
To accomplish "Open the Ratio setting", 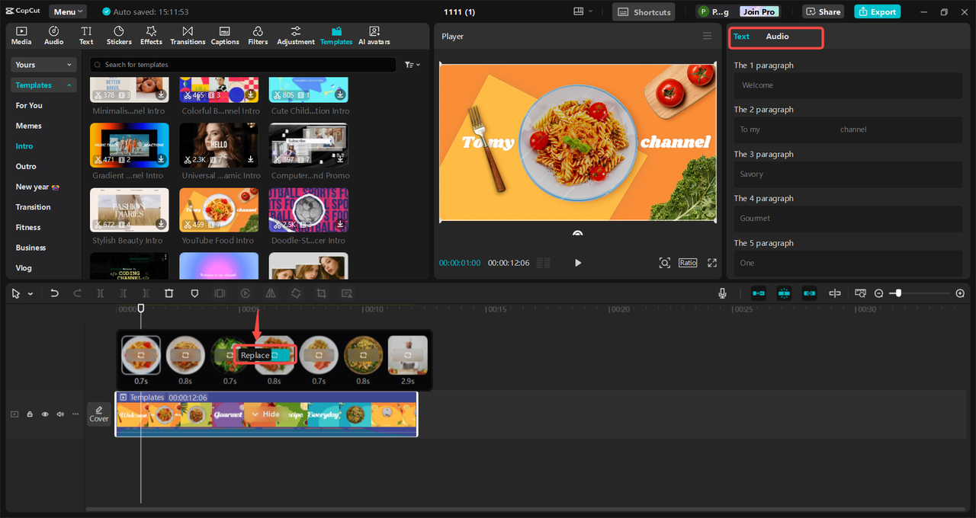I will [688, 263].
